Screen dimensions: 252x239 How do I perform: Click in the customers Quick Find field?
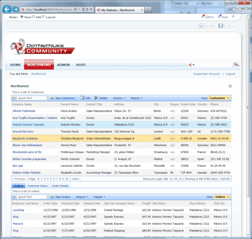click(x=31, y=98)
